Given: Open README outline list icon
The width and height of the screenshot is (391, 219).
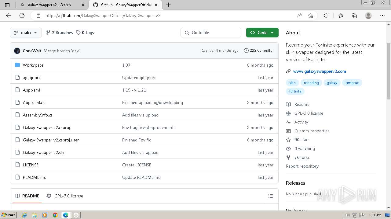Looking at the screenshot, I should 270,196.
